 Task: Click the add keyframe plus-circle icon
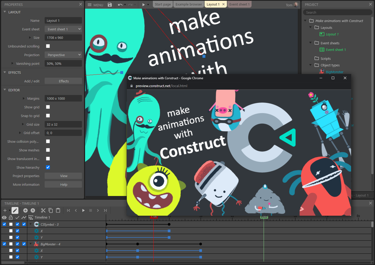pos(25,210)
